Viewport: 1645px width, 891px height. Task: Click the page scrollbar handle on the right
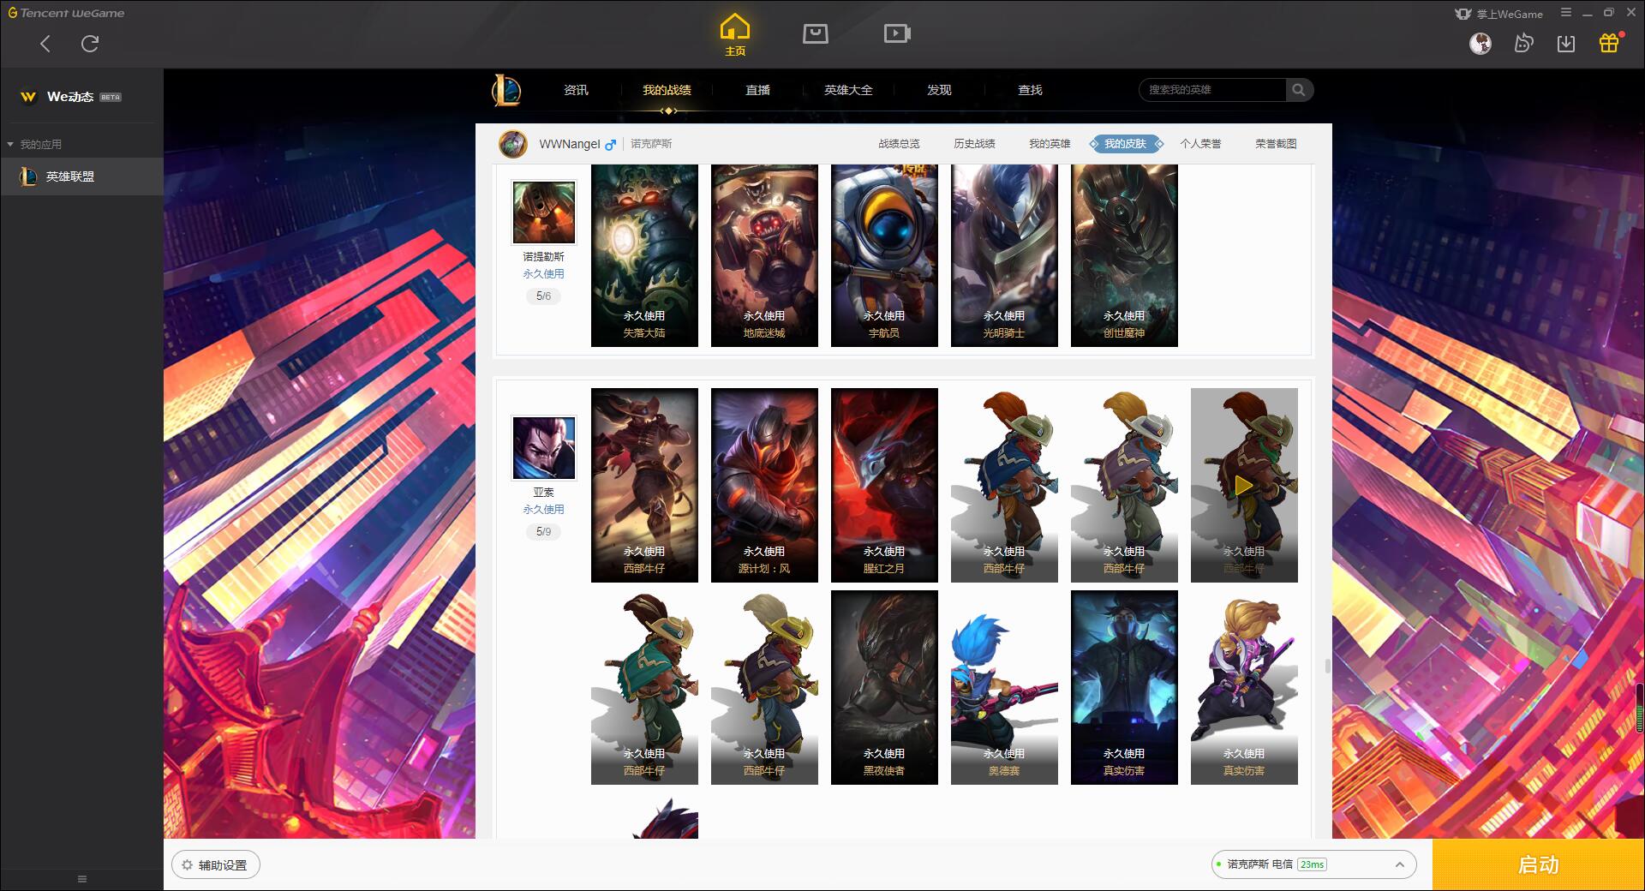pyautogui.click(x=1327, y=666)
